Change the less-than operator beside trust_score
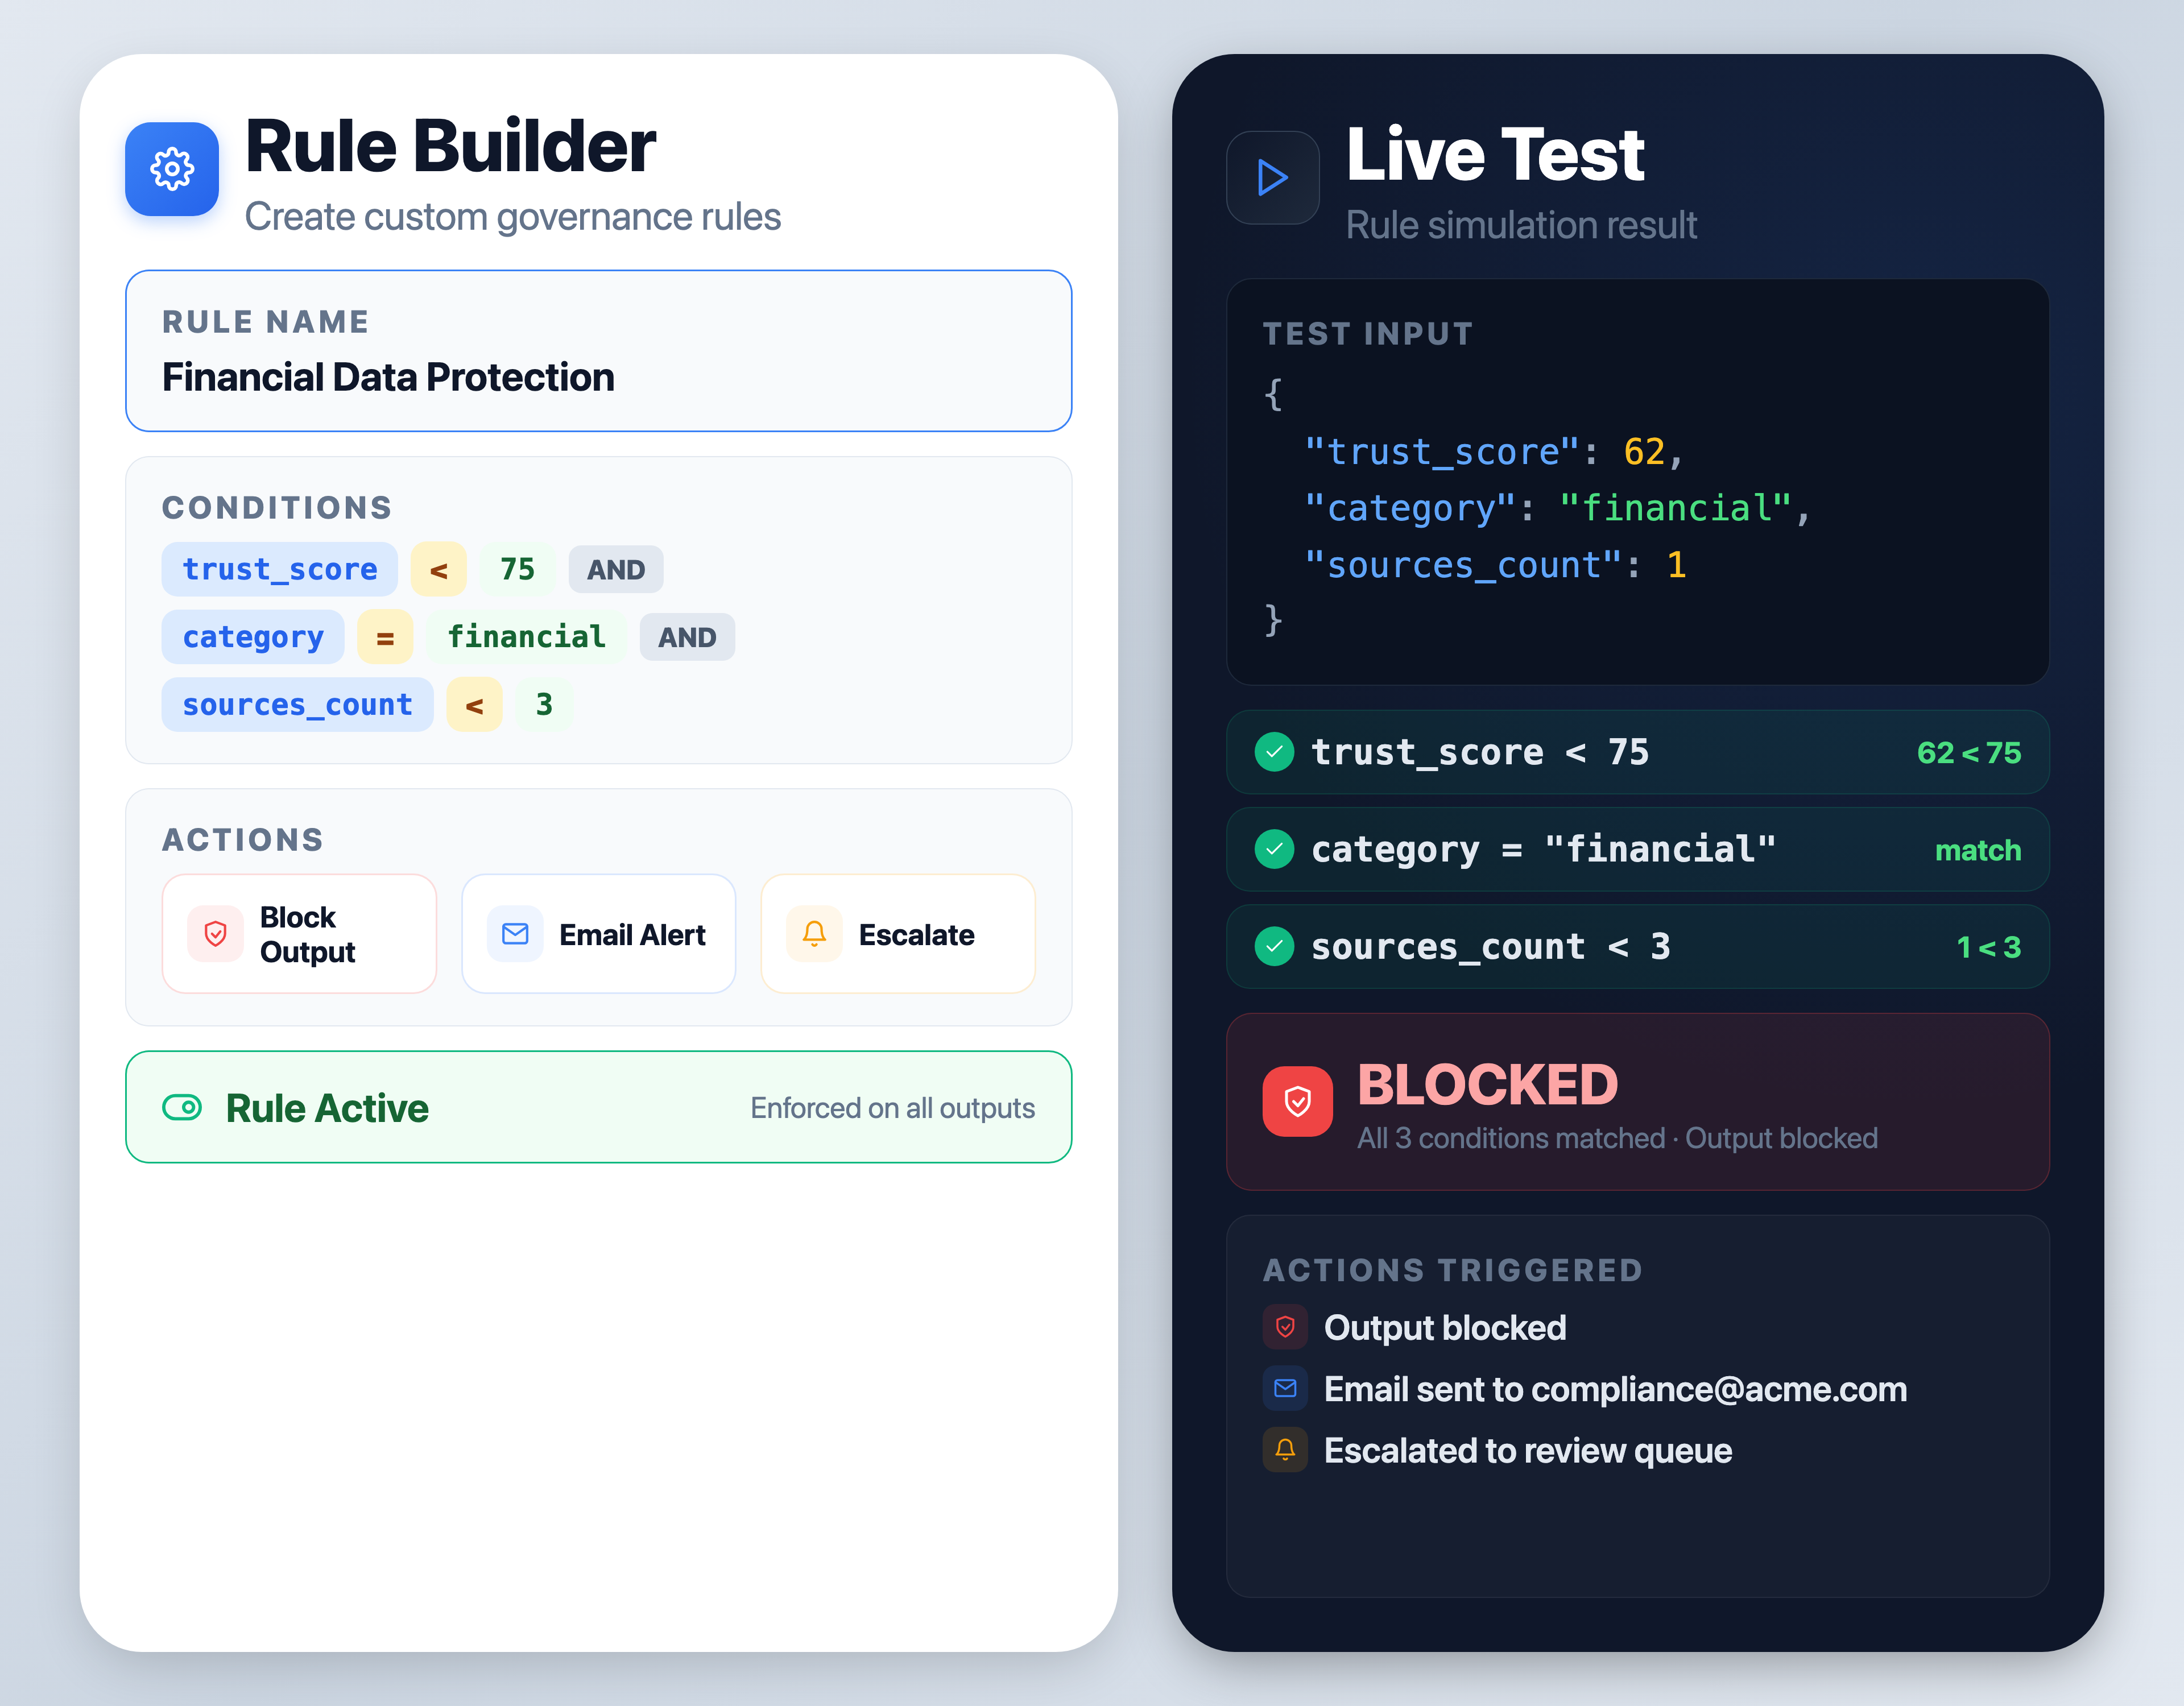The width and height of the screenshot is (2184, 1706). coord(438,569)
